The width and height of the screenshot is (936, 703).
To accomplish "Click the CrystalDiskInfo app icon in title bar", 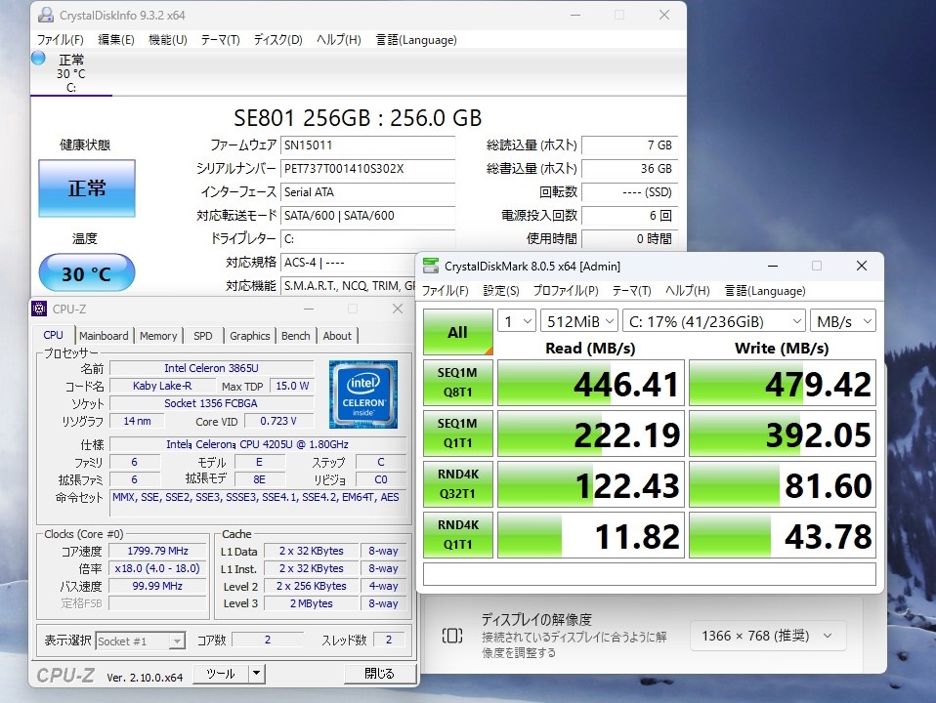I will coord(46,15).
